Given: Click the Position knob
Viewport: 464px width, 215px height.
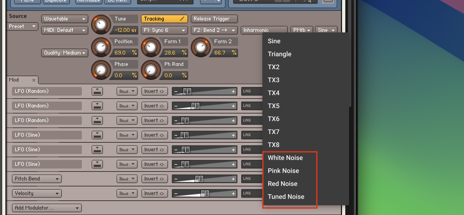Looking at the screenshot, I should (x=101, y=47).
